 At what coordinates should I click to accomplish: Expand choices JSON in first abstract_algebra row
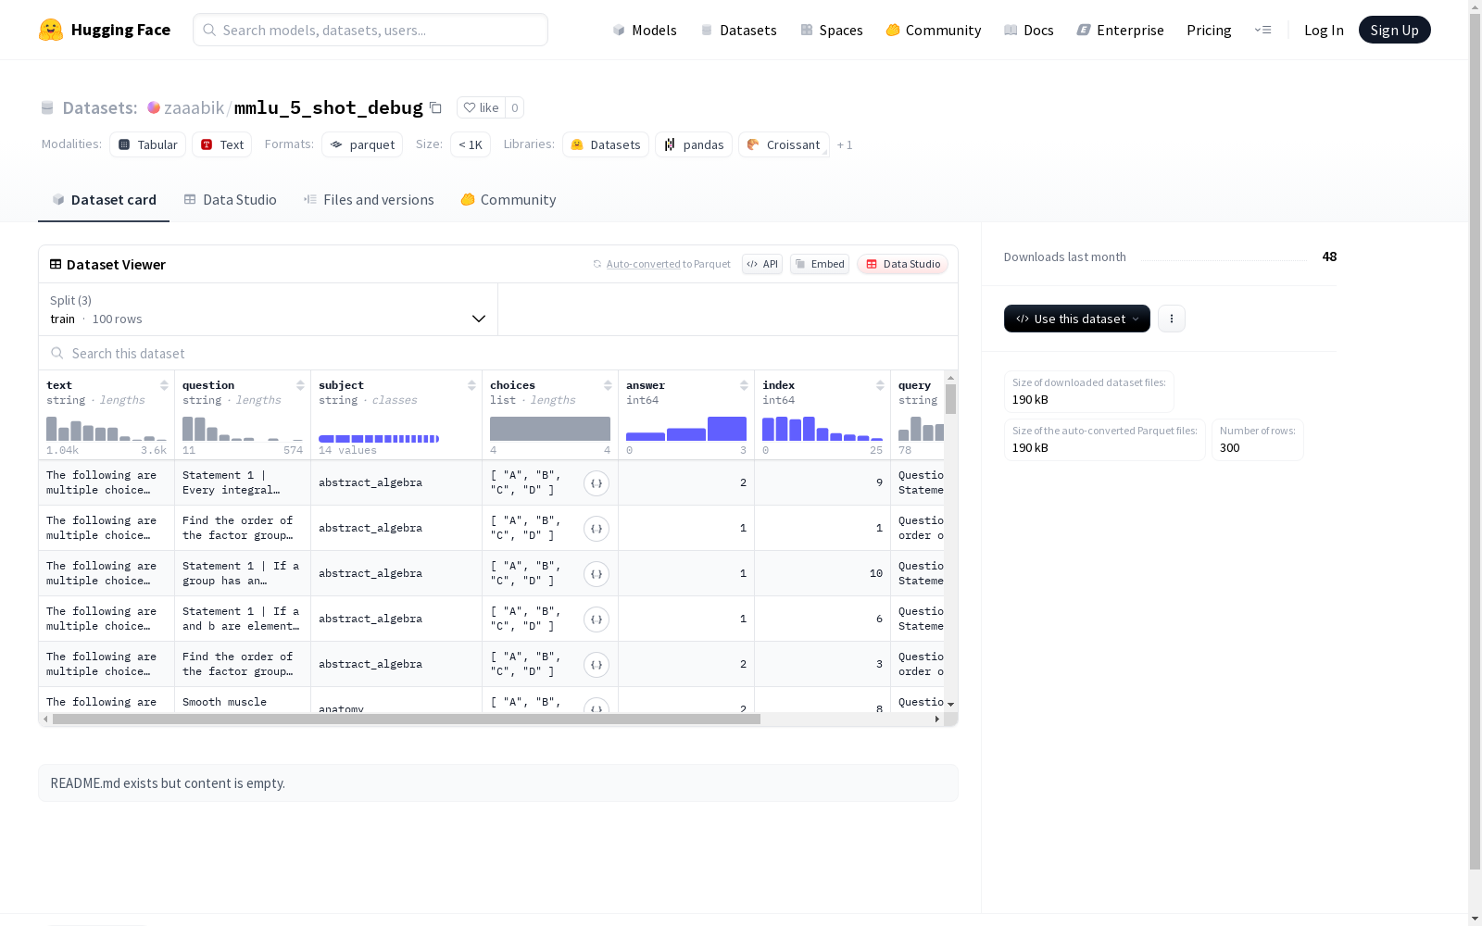click(x=597, y=483)
